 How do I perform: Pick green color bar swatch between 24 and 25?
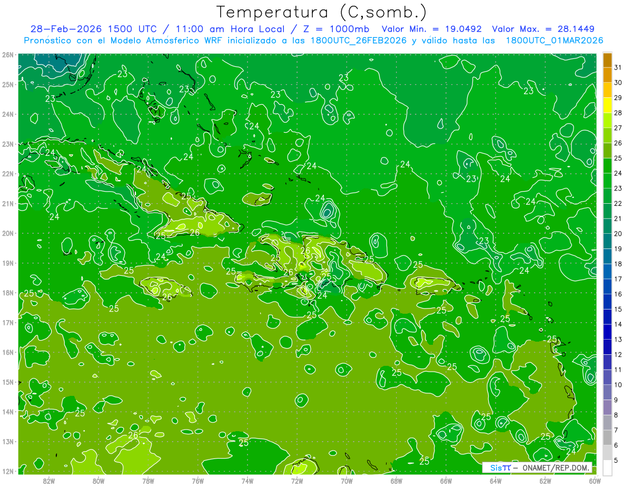tap(608, 166)
